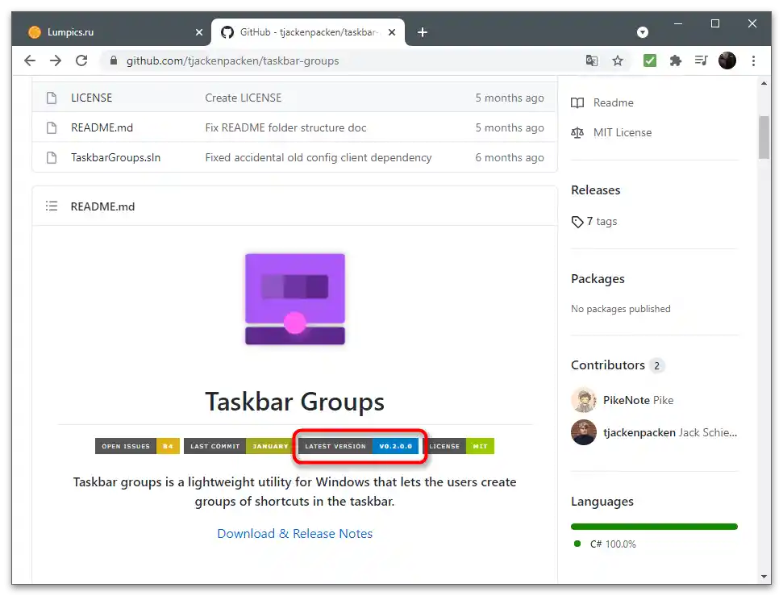The width and height of the screenshot is (783, 596).
Task: Click the No packages published text
Action: 621,309
